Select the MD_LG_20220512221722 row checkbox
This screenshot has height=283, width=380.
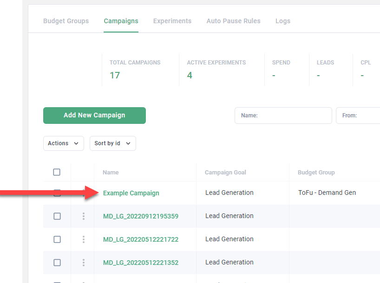57,239
